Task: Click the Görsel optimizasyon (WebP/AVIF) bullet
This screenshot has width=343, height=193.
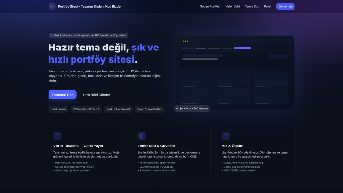Action: coord(73,167)
